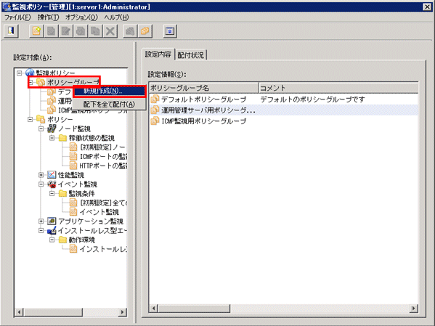Click the orange policy group distribution toolbar icon
The height and width of the screenshot is (326, 435).
coord(145,30)
